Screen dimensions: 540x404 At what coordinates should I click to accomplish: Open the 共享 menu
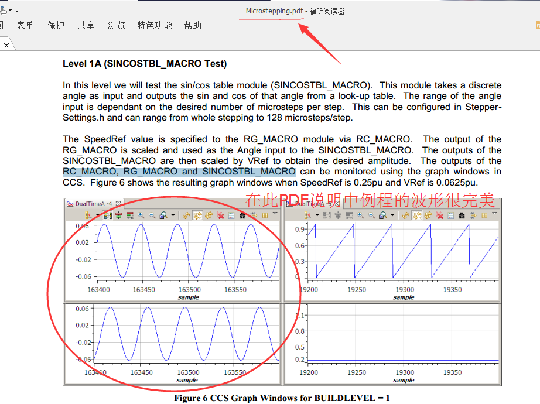86,25
